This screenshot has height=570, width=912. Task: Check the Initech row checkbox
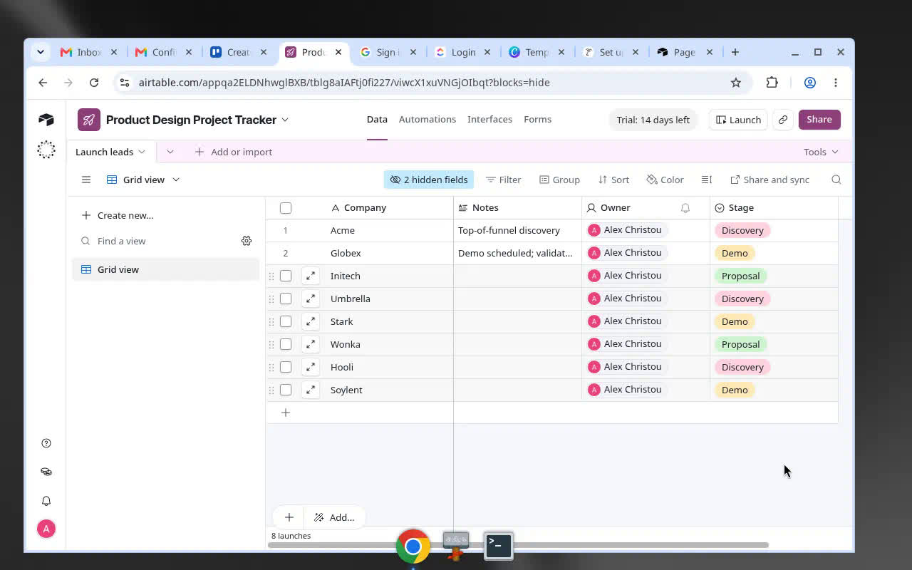pos(286,276)
